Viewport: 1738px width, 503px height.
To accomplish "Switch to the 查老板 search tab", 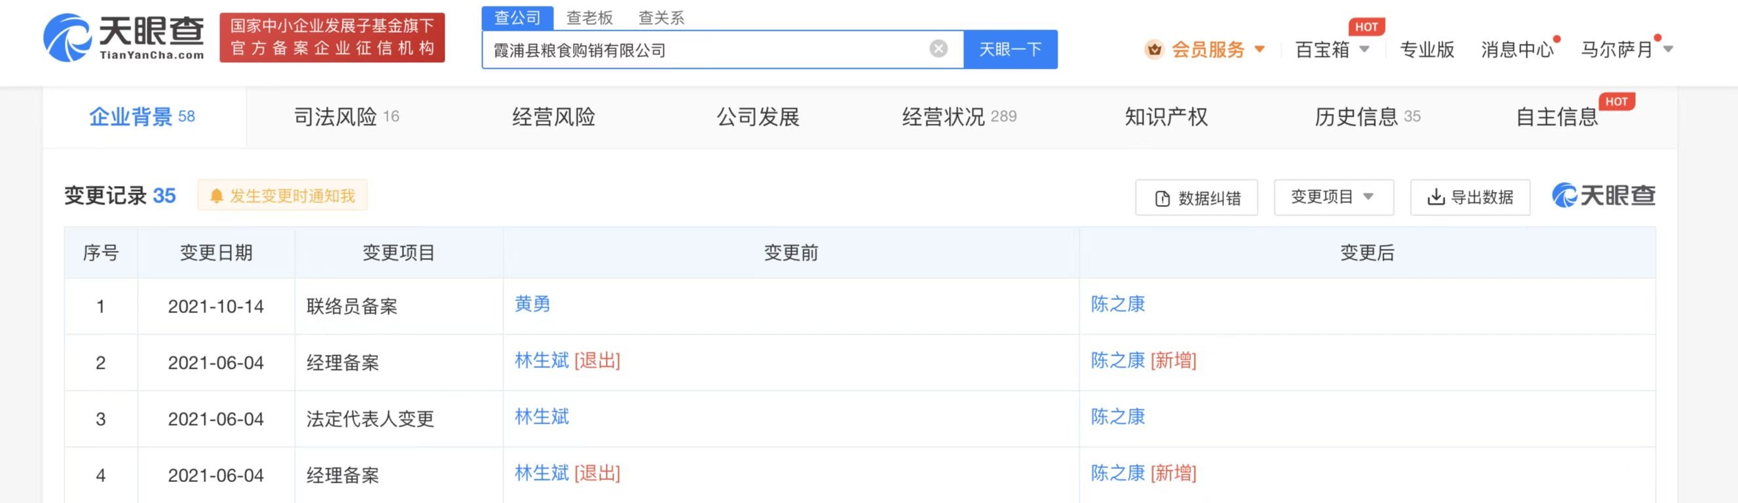I will pos(589,18).
